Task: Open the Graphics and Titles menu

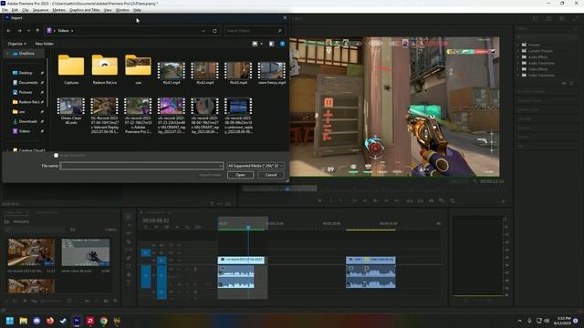Action: (x=85, y=10)
